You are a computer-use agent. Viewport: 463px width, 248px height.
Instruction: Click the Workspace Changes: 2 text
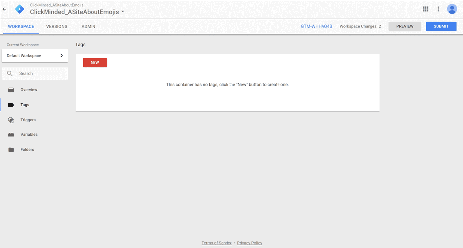360,26
